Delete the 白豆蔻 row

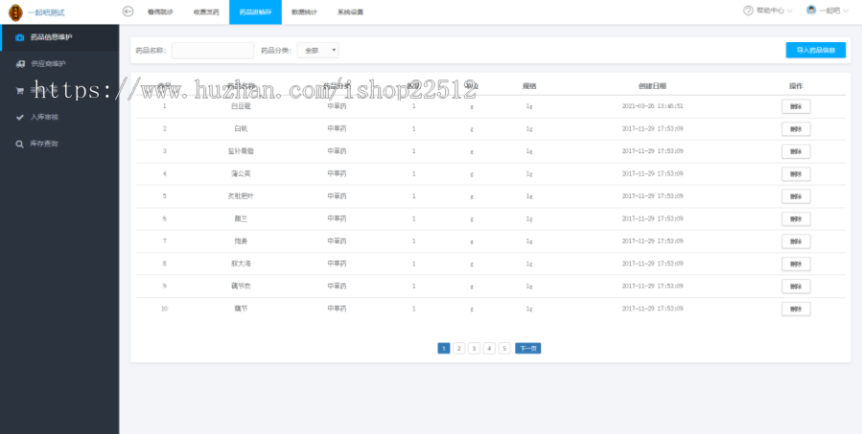795,106
